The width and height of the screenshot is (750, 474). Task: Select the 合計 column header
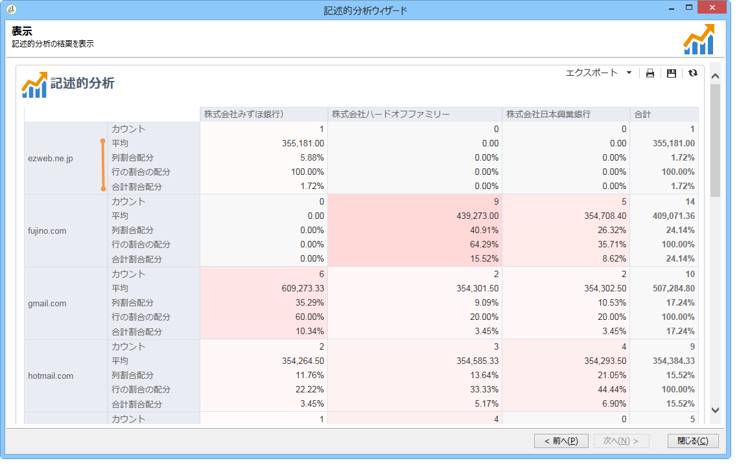[664, 114]
